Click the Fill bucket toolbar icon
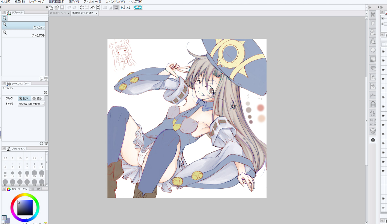This screenshot has width=387, height=224. 92,7
